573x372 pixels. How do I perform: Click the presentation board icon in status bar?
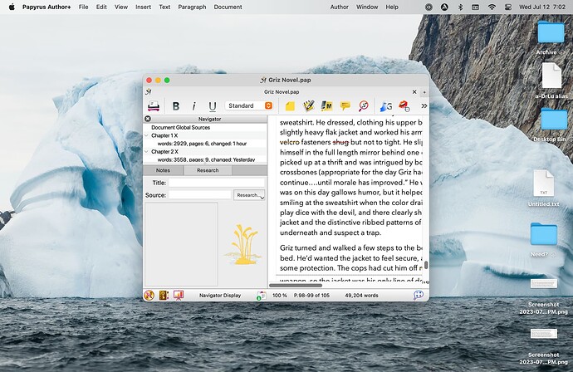179,296
